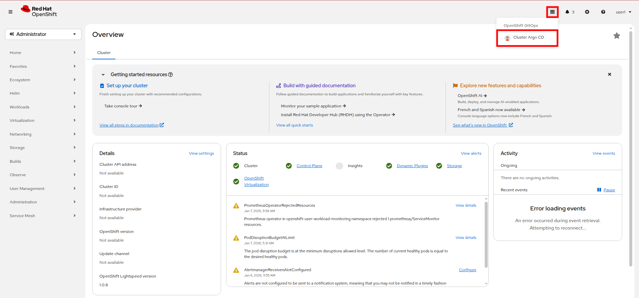Viewport: 639px width, 298px height.
Task: Open the application launcher grid icon
Action: click(552, 12)
